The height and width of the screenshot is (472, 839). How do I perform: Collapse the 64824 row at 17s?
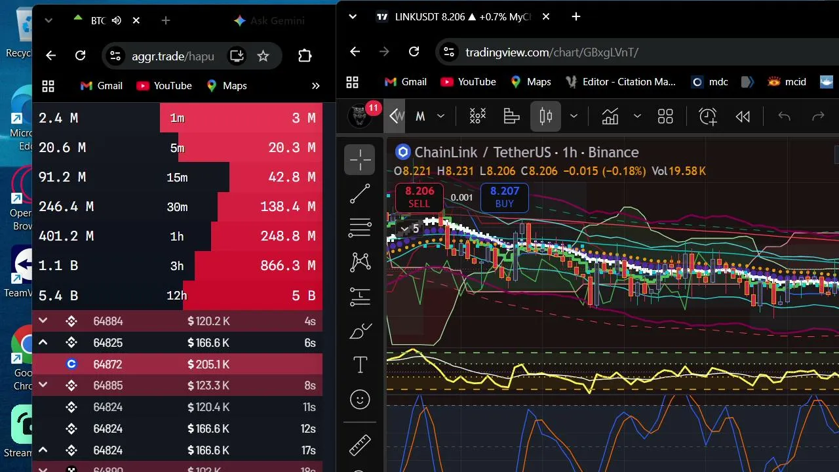[43, 450]
